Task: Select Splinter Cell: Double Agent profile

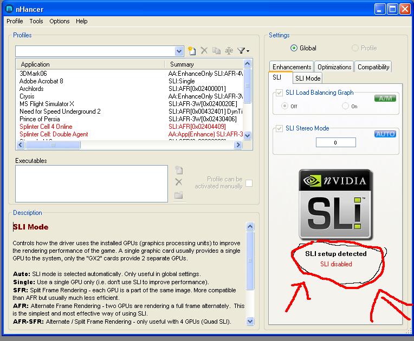Action: (130, 134)
